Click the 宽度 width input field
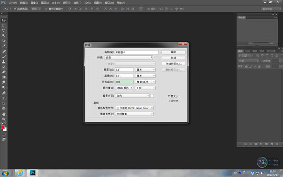This screenshot has width=283, height=177. point(125,69)
